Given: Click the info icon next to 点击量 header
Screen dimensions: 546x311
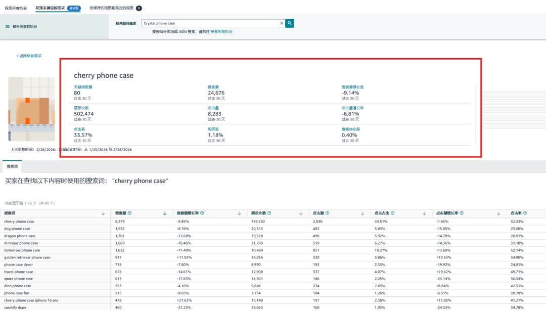Looking at the screenshot, I should (x=329, y=213).
